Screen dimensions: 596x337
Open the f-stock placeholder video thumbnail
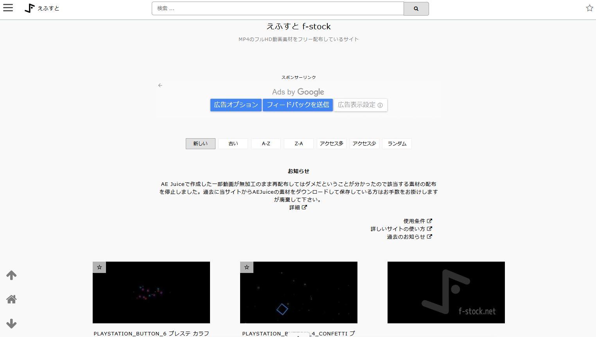coord(446,292)
